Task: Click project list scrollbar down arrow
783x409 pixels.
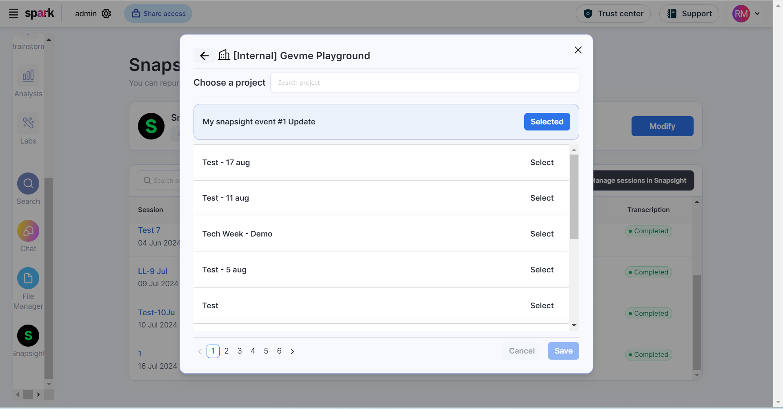Action: pos(574,325)
